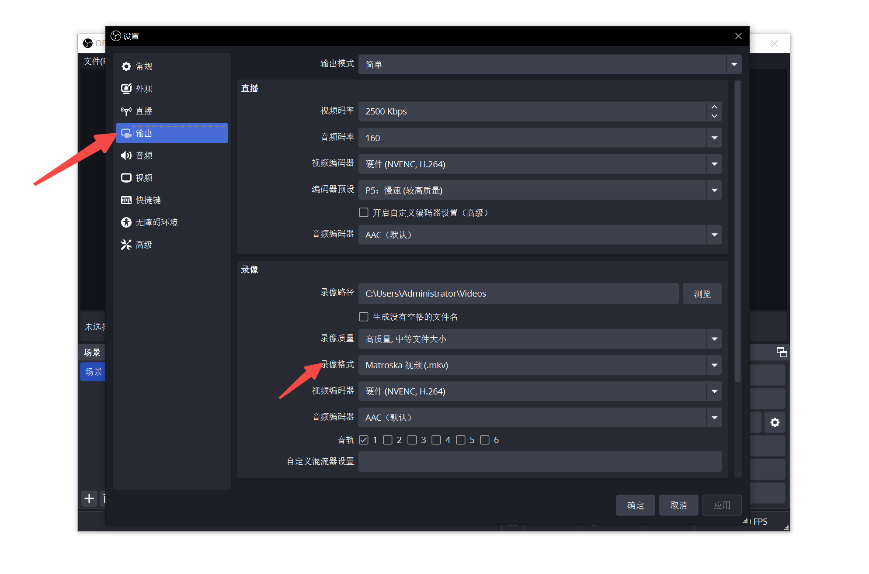Open the Hotkeys (快捷键) keyboard icon

[126, 200]
